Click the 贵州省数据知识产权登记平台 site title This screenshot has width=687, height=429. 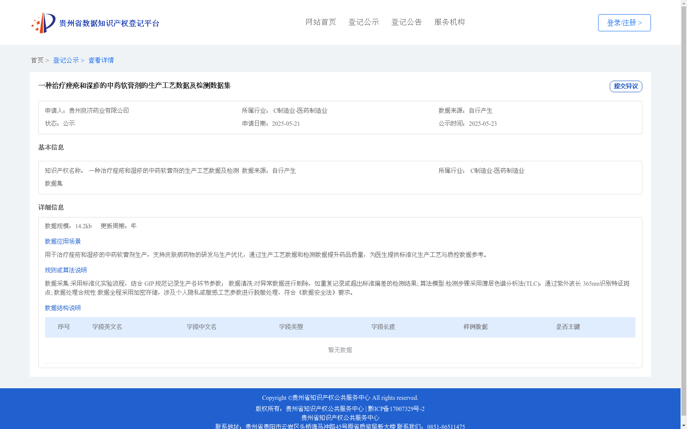pyautogui.click(x=109, y=23)
